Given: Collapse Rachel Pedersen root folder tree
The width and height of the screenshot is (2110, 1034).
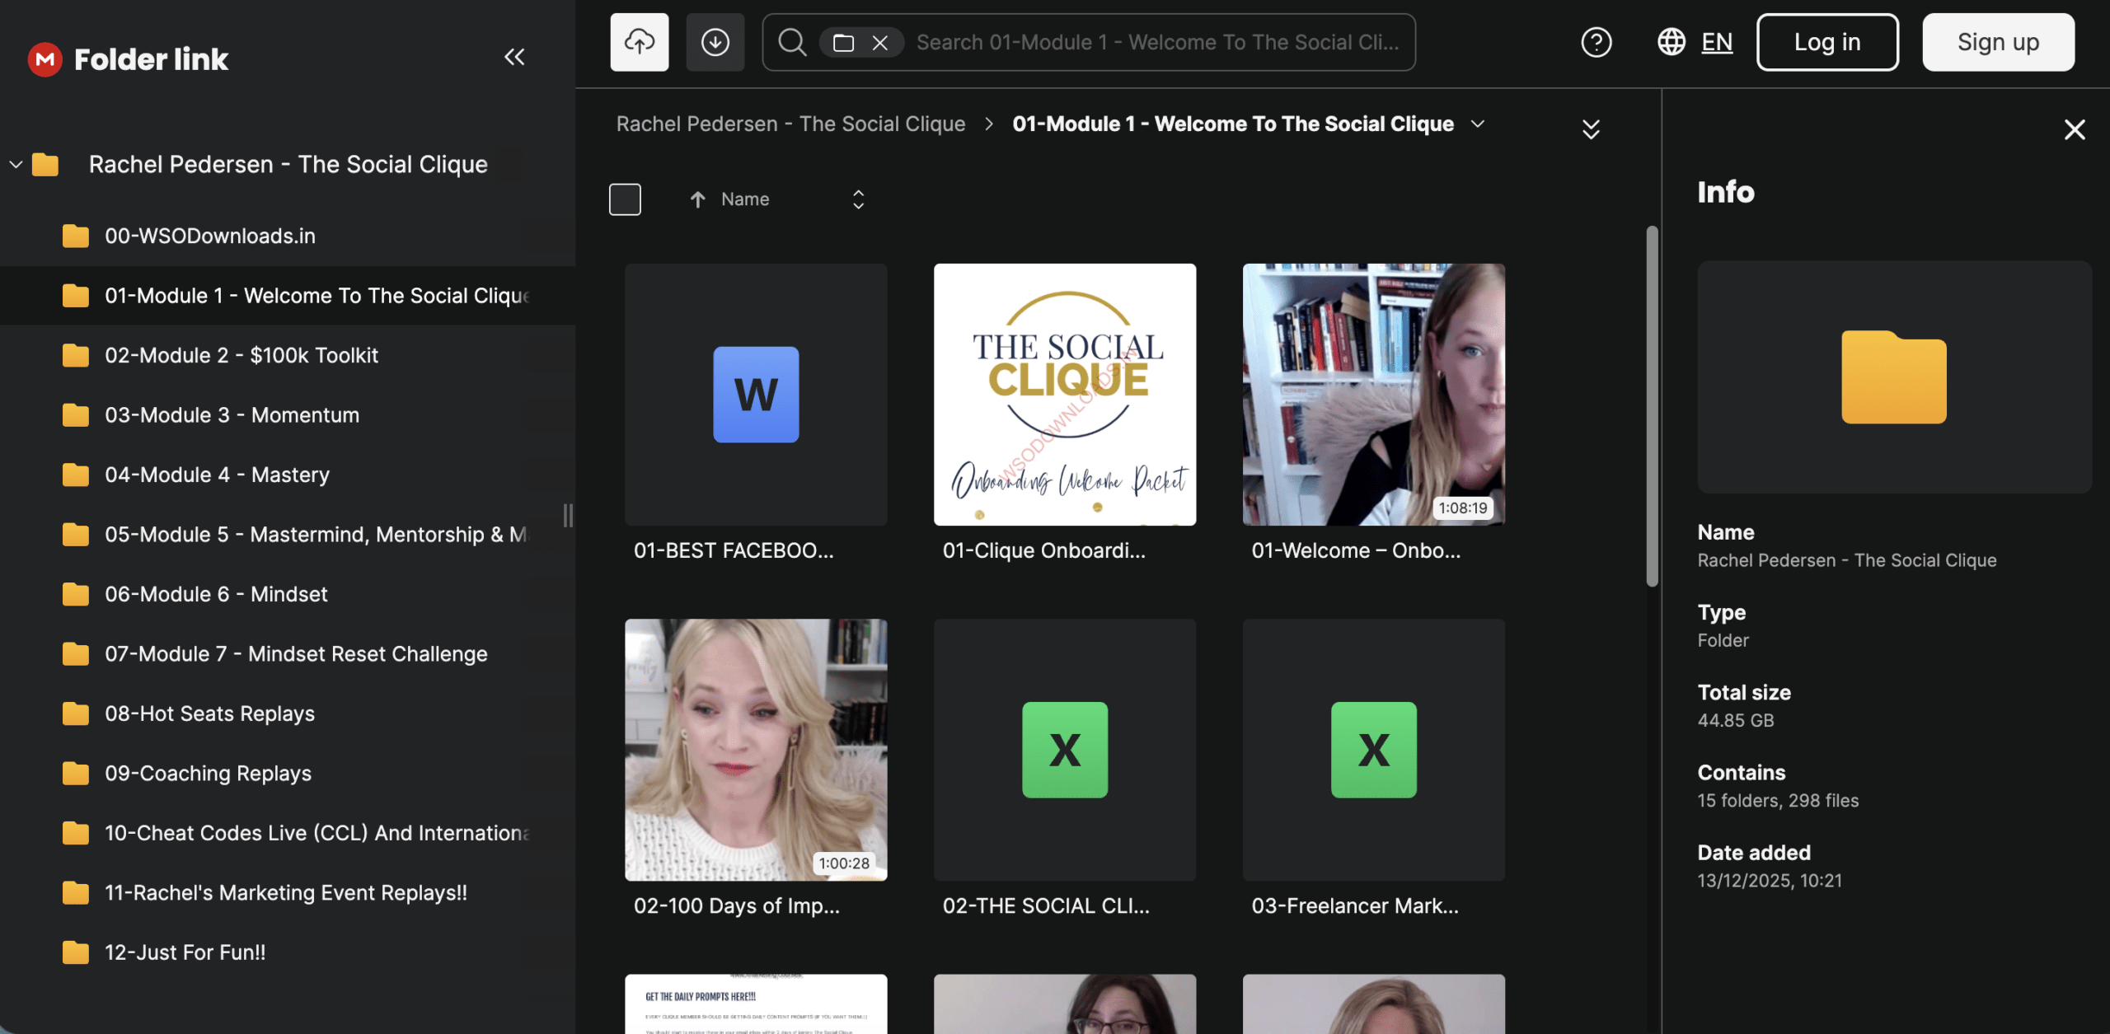Looking at the screenshot, I should pyautogui.click(x=16, y=165).
